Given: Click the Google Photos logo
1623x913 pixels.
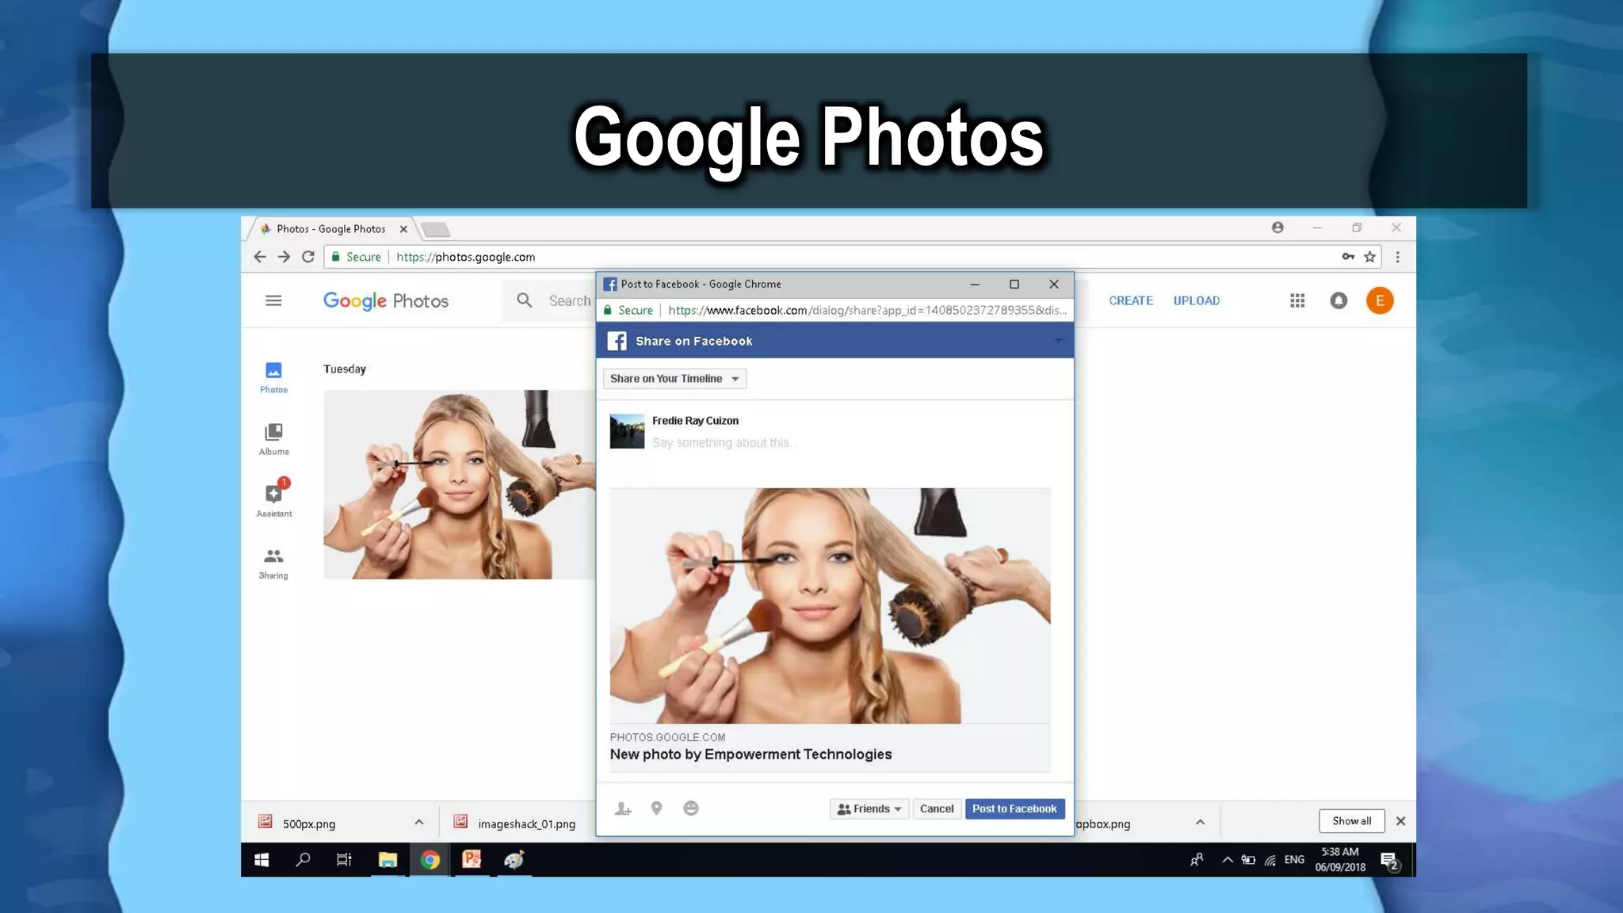Looking at the screenshot, I should pos(386,301).
